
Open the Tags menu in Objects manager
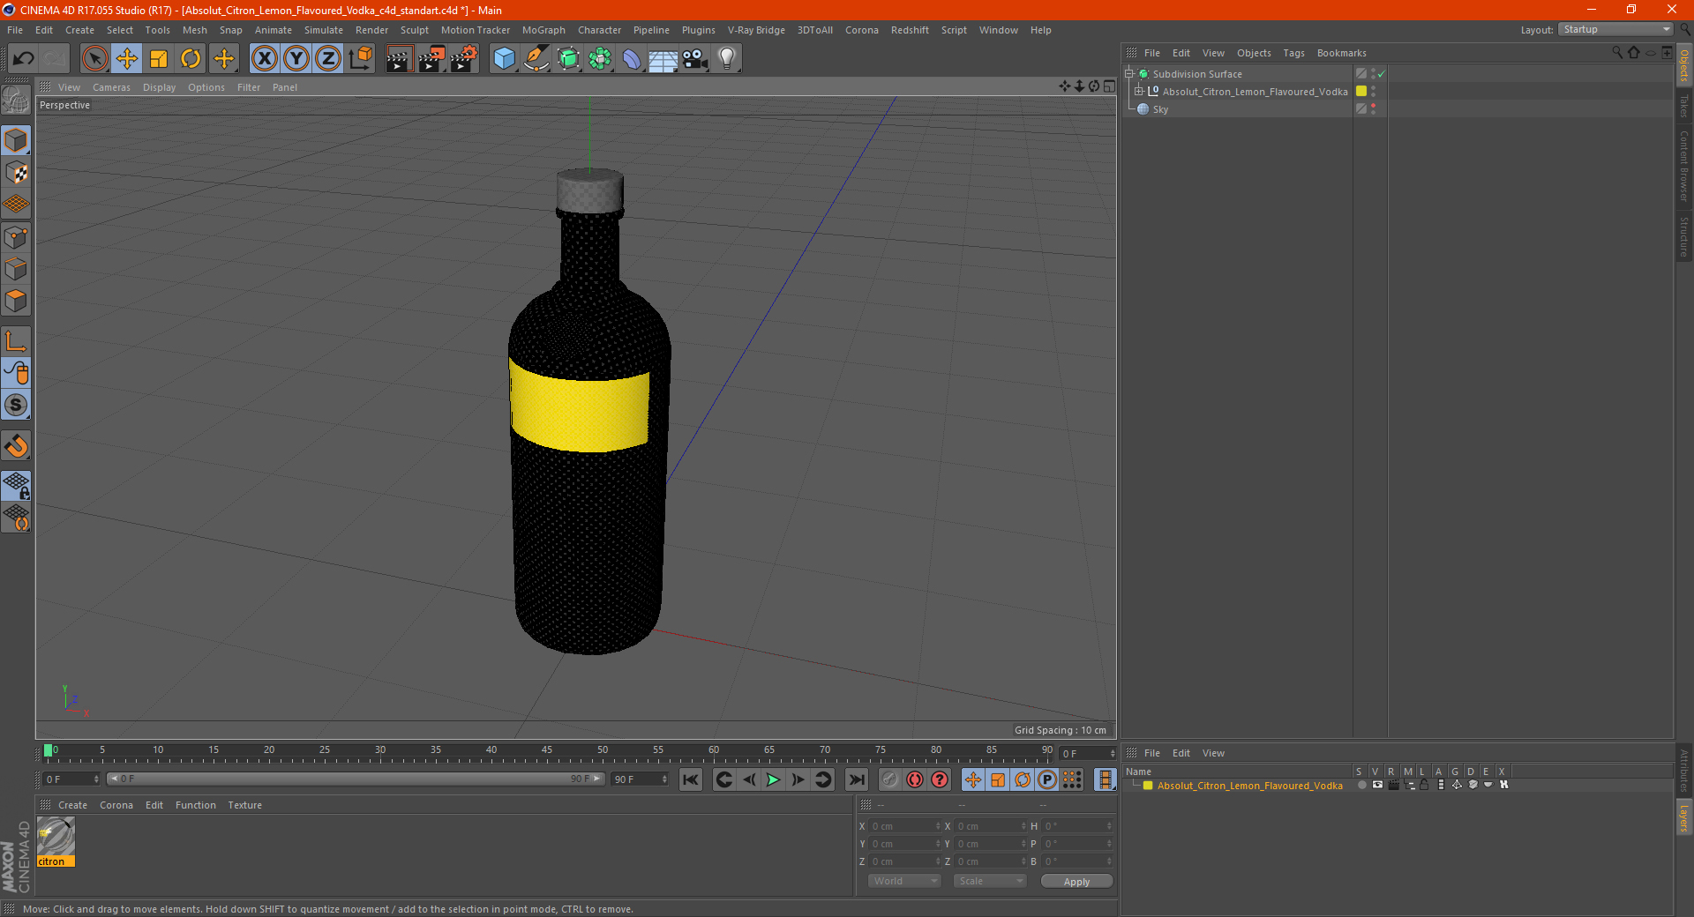point(1293,53)
